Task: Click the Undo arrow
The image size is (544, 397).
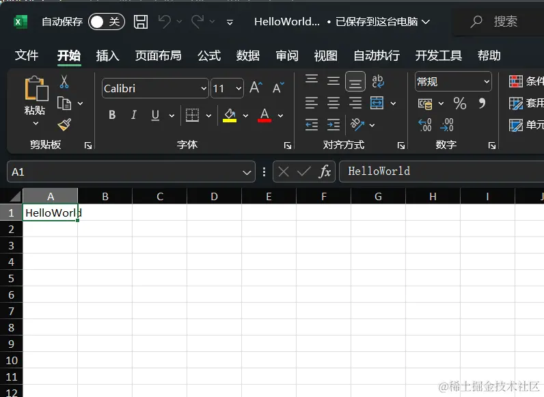Action: (165, 21)
